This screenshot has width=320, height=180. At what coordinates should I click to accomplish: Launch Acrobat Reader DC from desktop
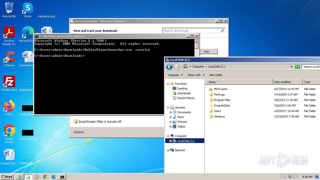point(9,36)
